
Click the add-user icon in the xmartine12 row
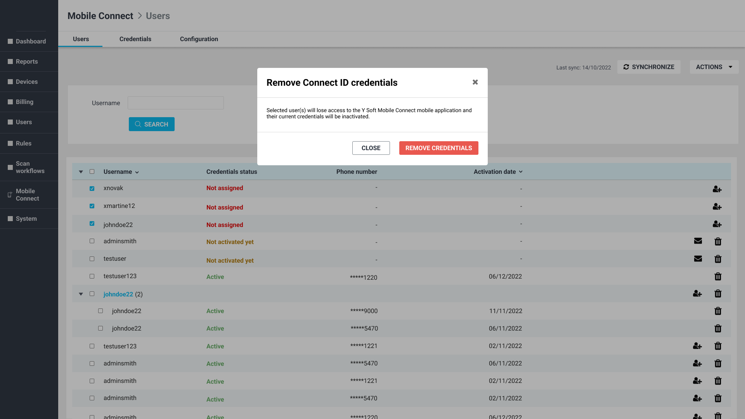(717, 207)
